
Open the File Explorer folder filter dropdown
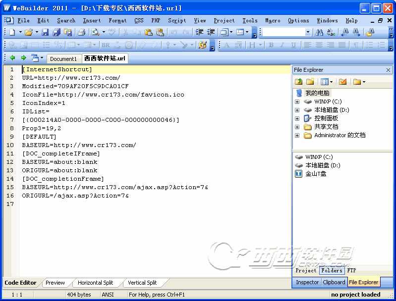click(x=364, y=82)
